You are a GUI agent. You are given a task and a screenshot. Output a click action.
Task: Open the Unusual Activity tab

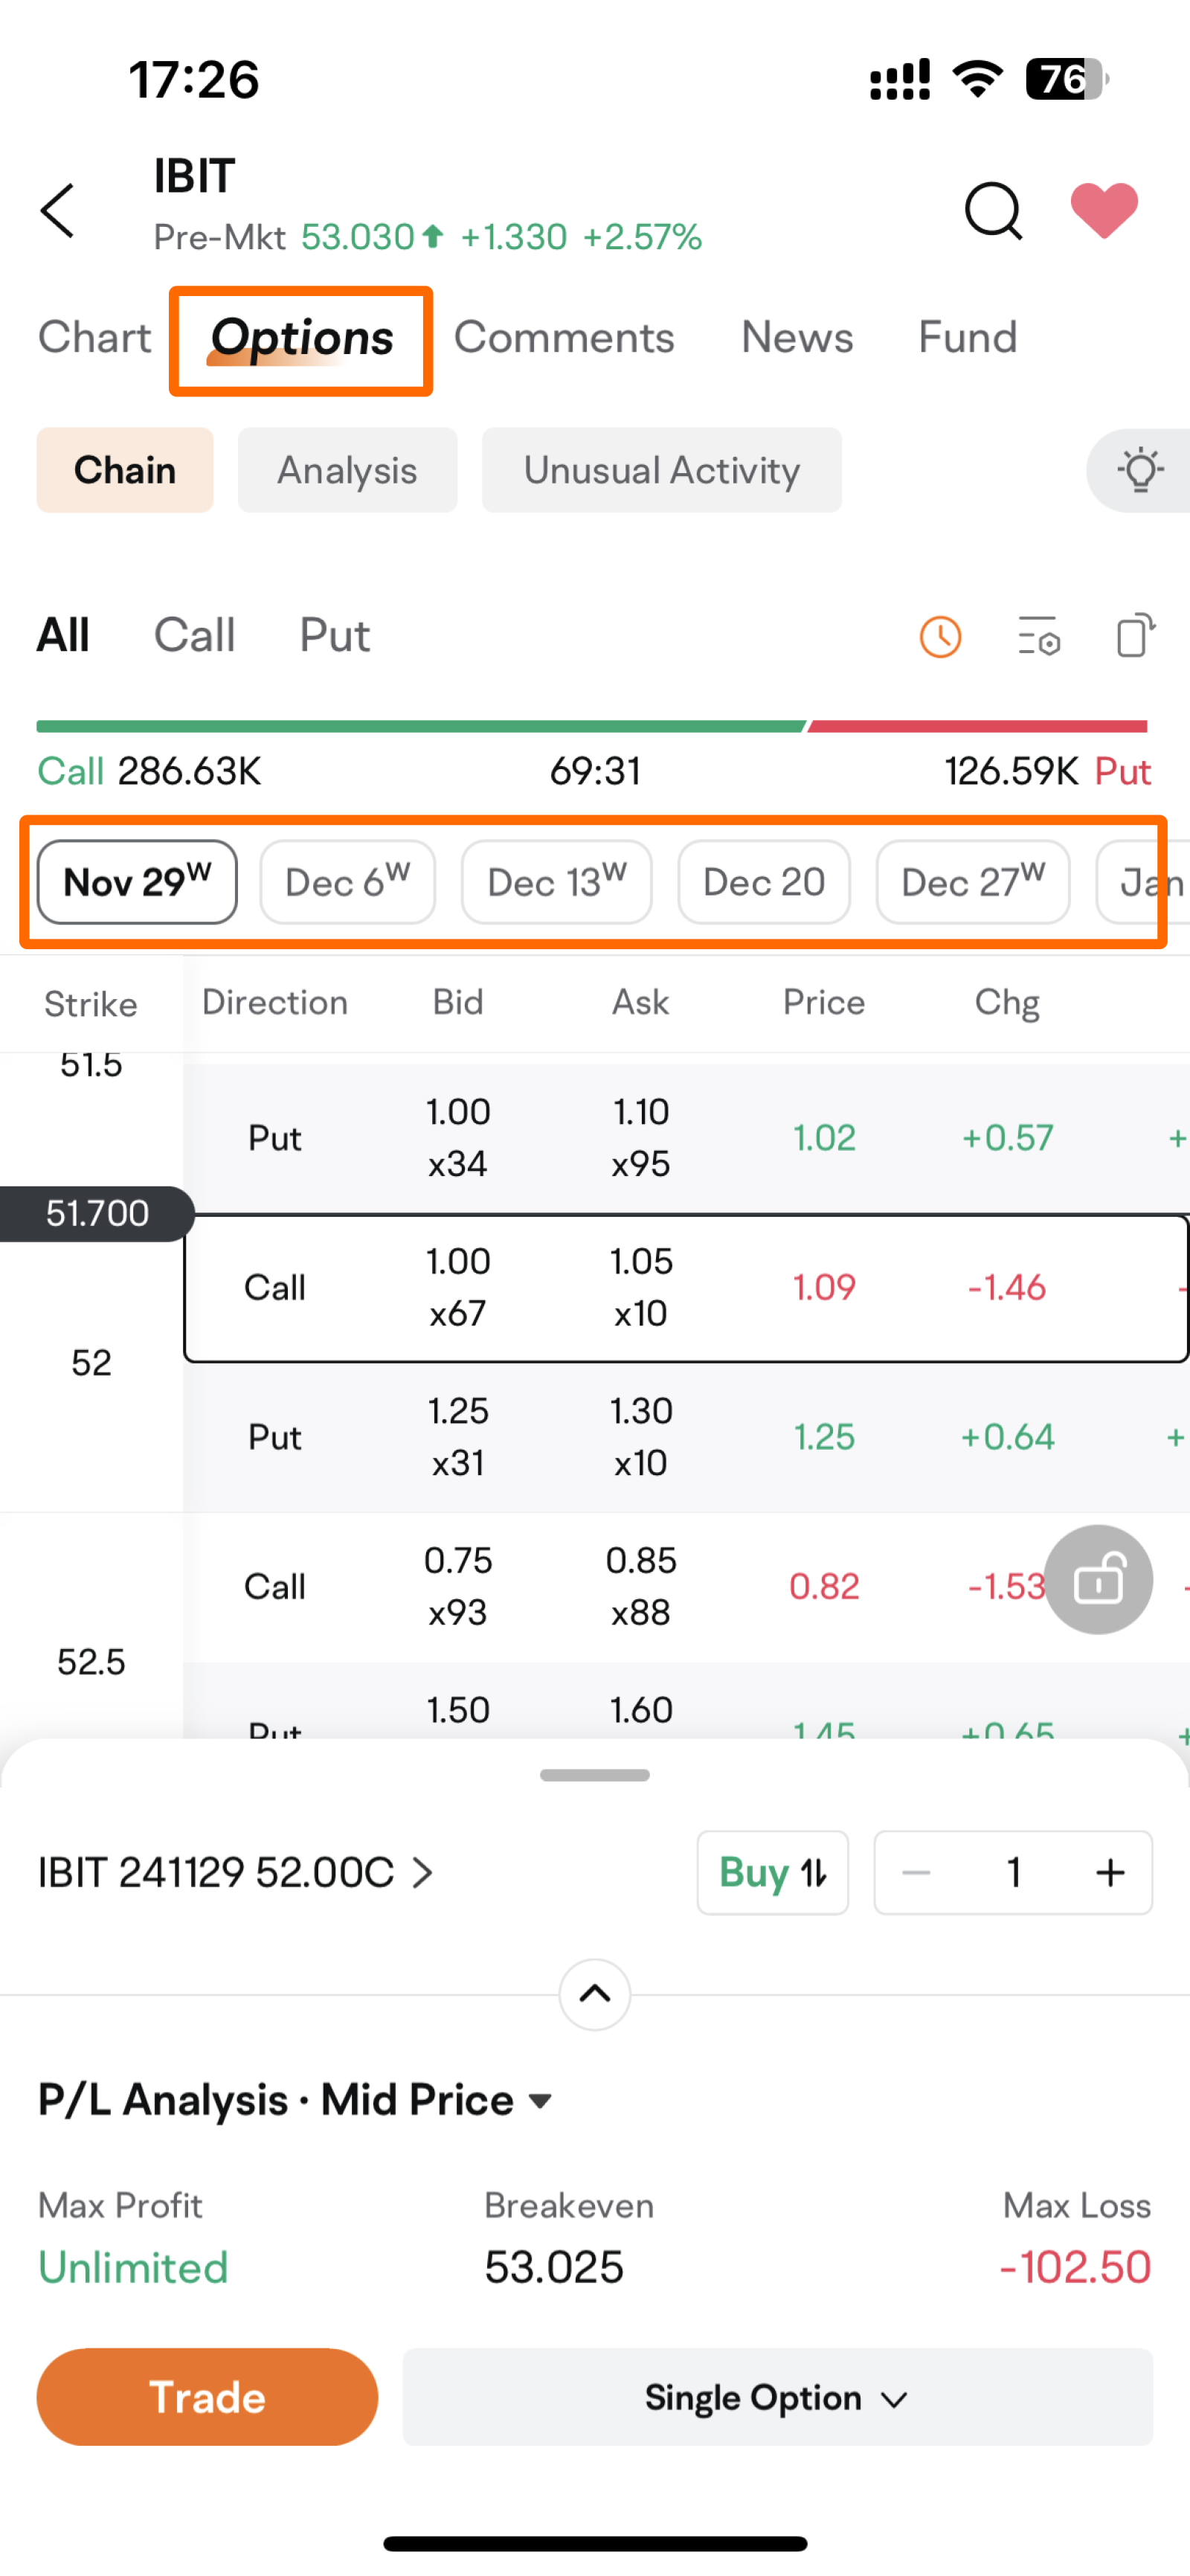[661, 470]
